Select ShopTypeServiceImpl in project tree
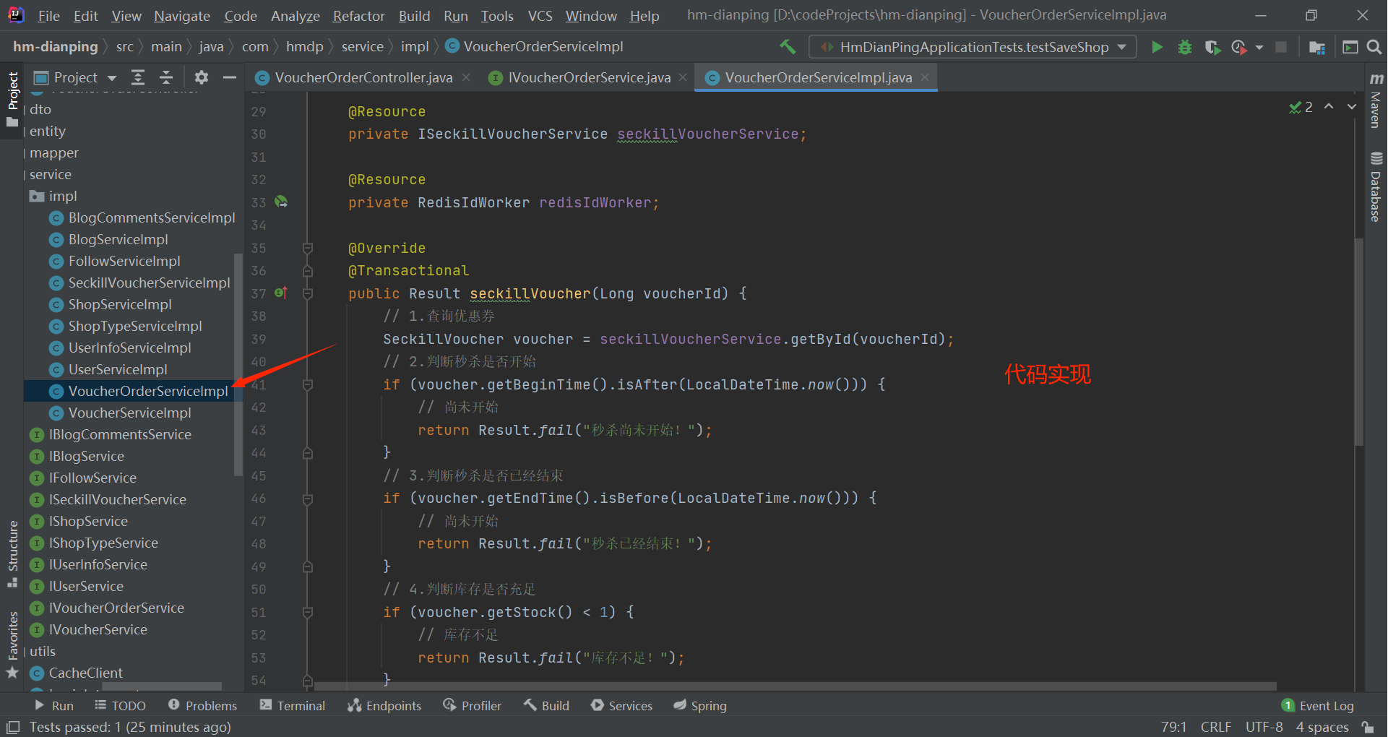1388x737 pixels. (134, 326)
